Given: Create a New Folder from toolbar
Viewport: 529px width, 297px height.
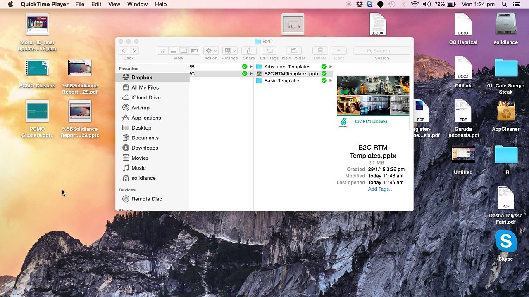Looking at the screenshot, I should 293,51.
